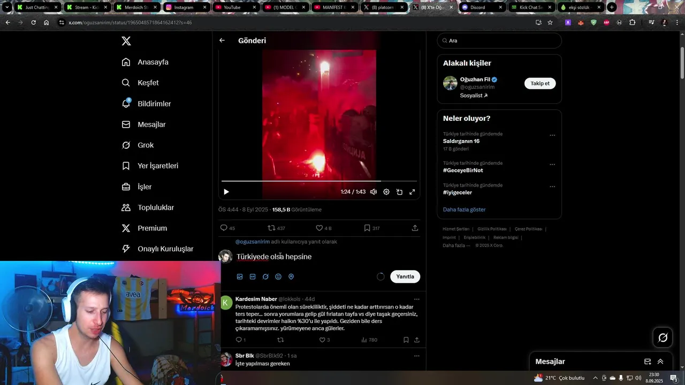Open Kardesim Naber profile name
The height and width of the screenshot is (385, 685).
coord(256,299)
